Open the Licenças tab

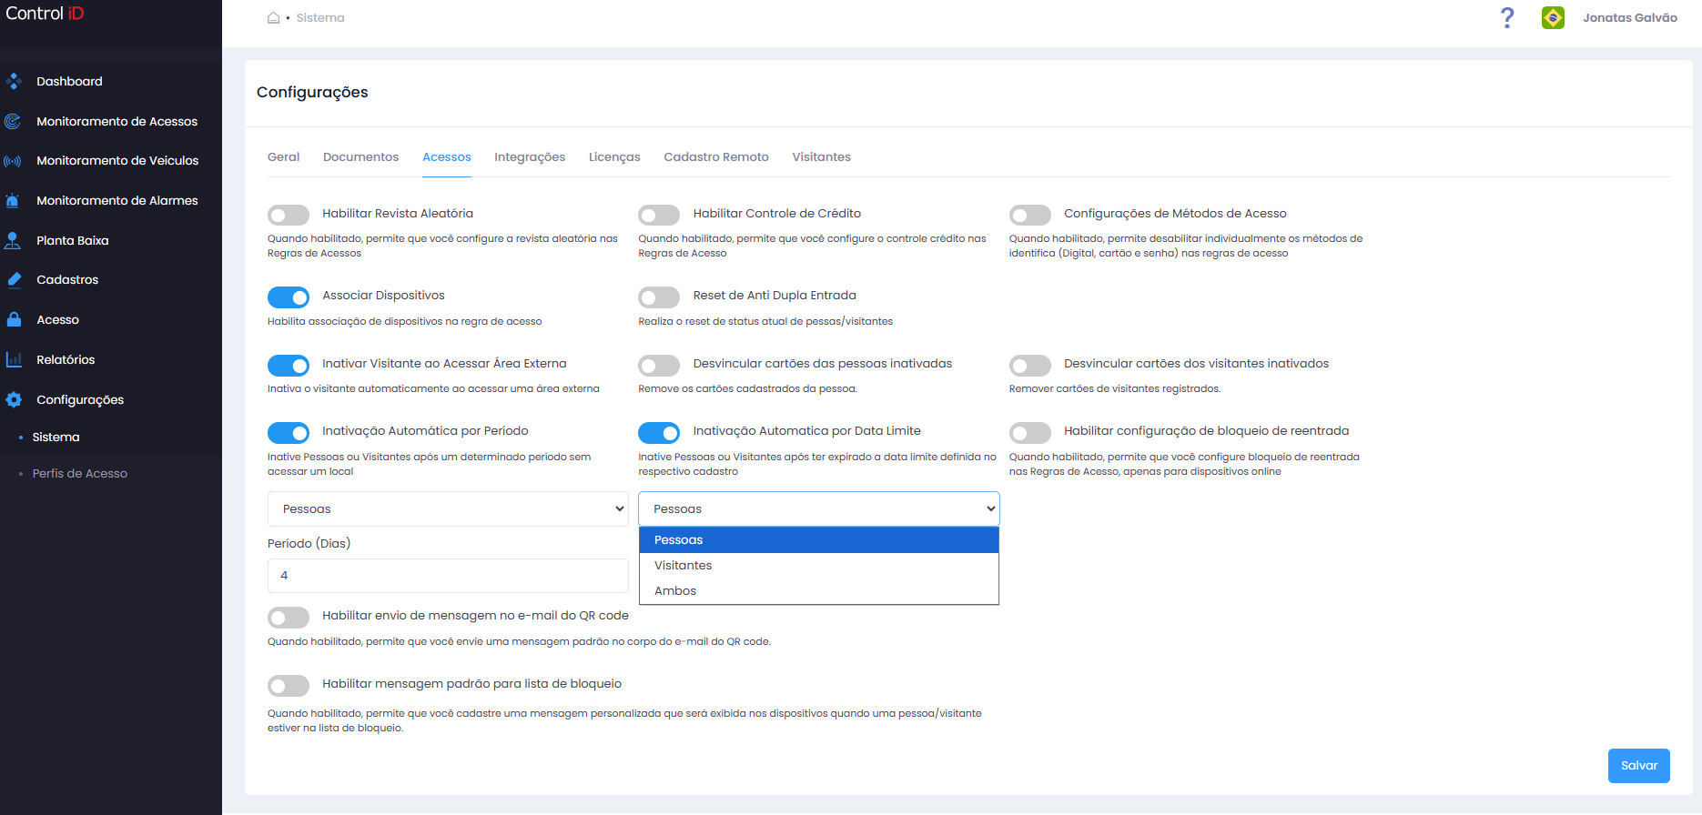pos(614,157)
